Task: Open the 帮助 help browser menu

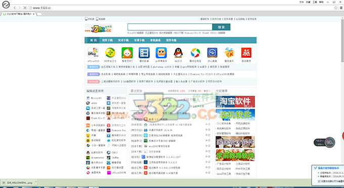Action: (321, 2)
